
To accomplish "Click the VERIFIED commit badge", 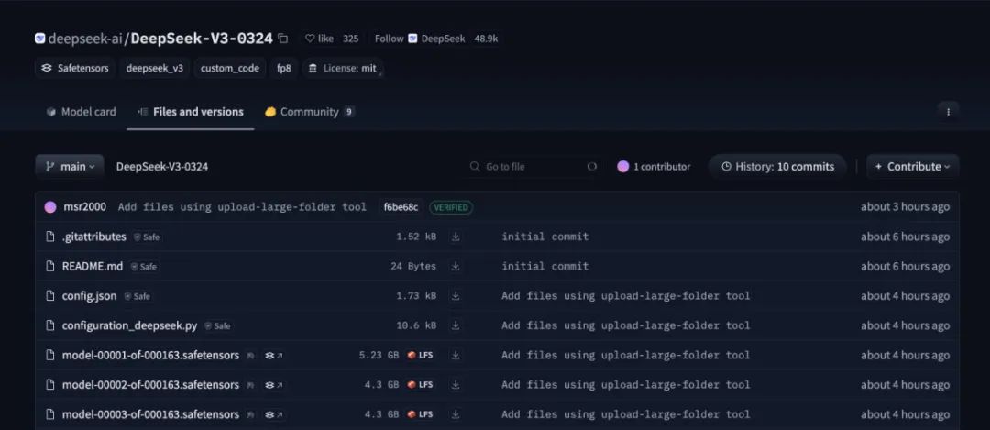I will [451, 207].
